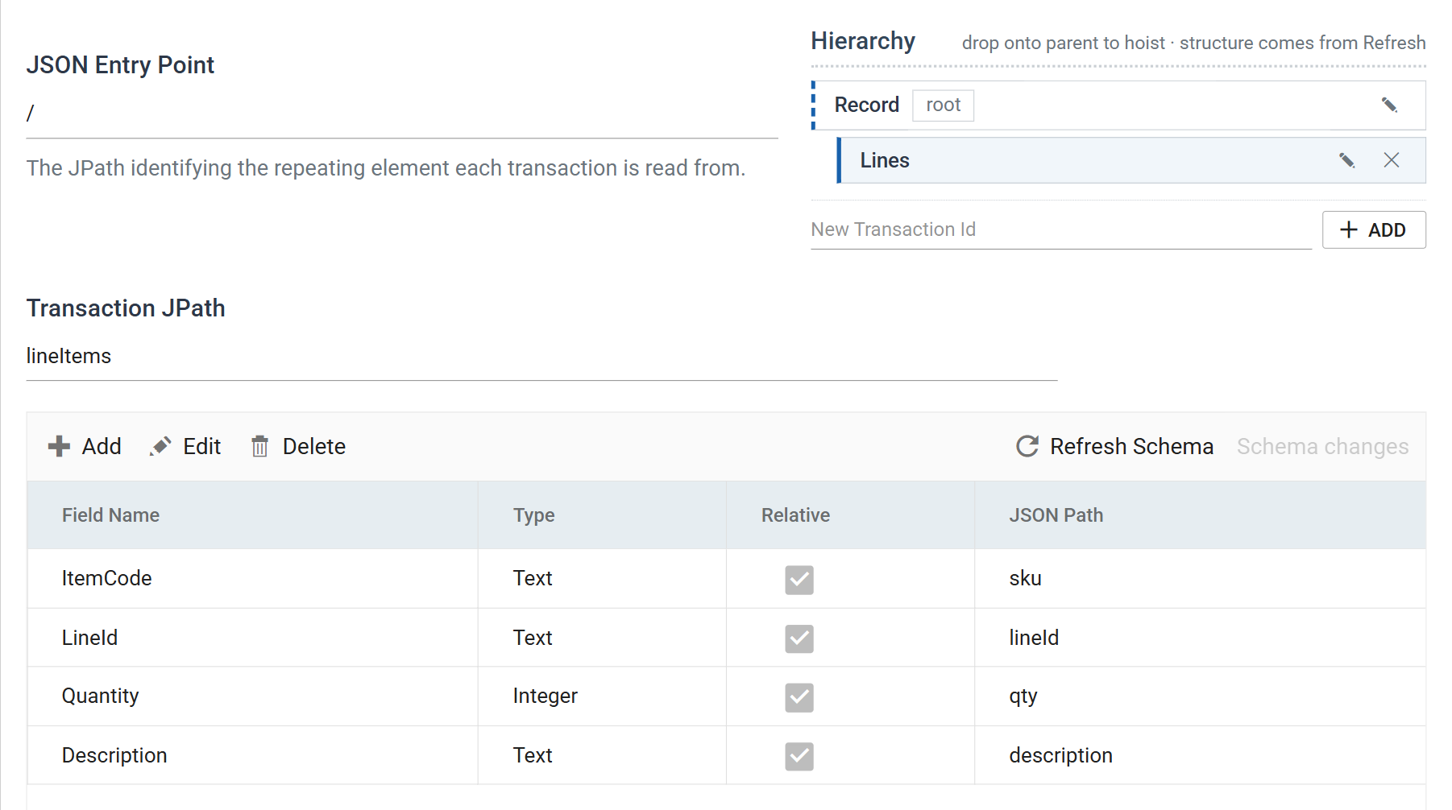Click the root tag on the Record row

(943, 105)
